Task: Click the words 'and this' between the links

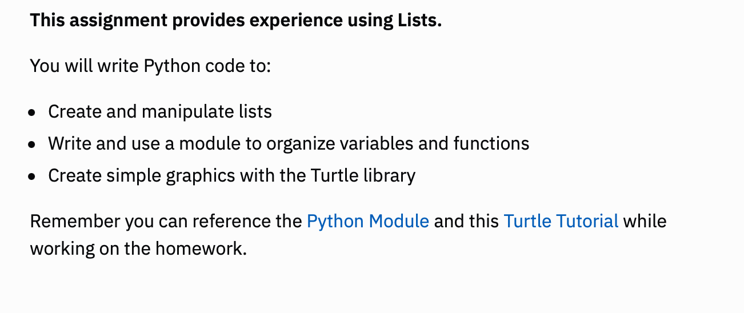Action: pyautogui.click(x=466, y=221)
